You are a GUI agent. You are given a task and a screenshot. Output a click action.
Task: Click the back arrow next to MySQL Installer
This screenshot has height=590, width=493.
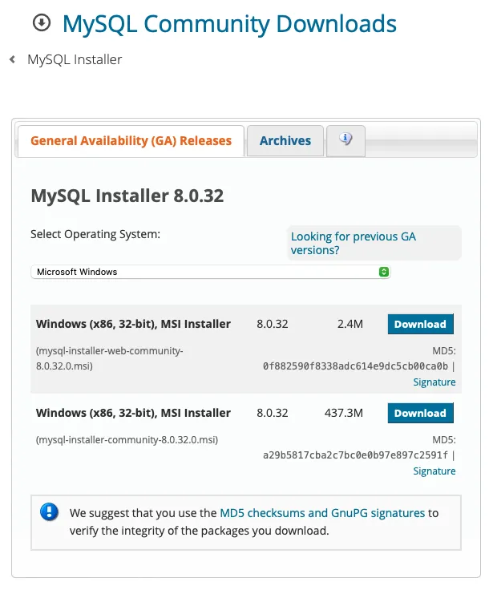[12, 59]
